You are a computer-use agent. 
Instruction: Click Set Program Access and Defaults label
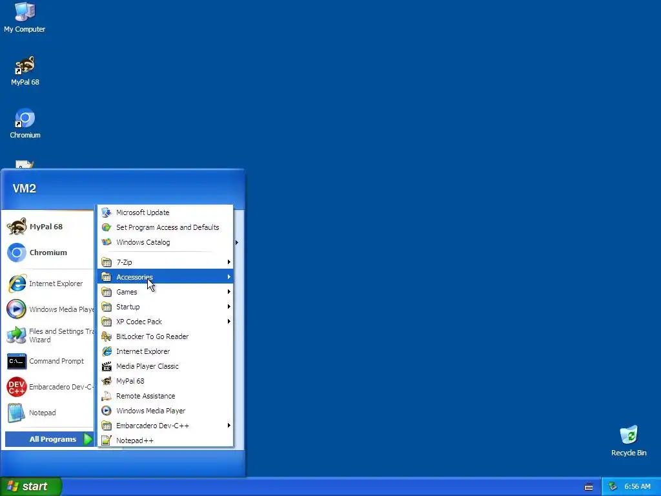pyautogui.click(x=167, y=227)
